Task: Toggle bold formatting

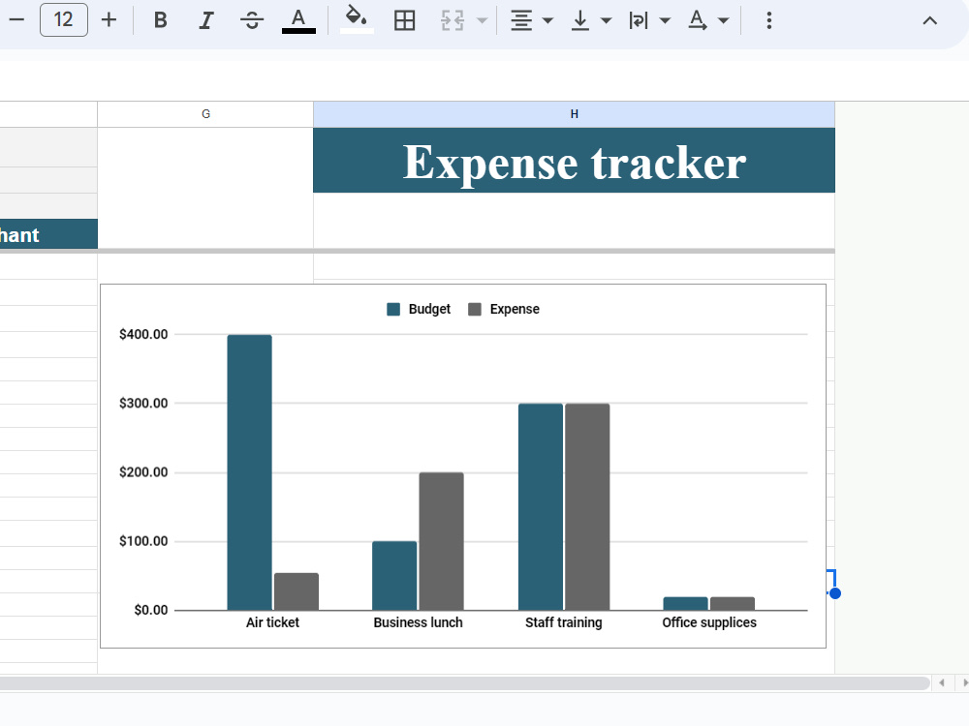Action: 160,20
